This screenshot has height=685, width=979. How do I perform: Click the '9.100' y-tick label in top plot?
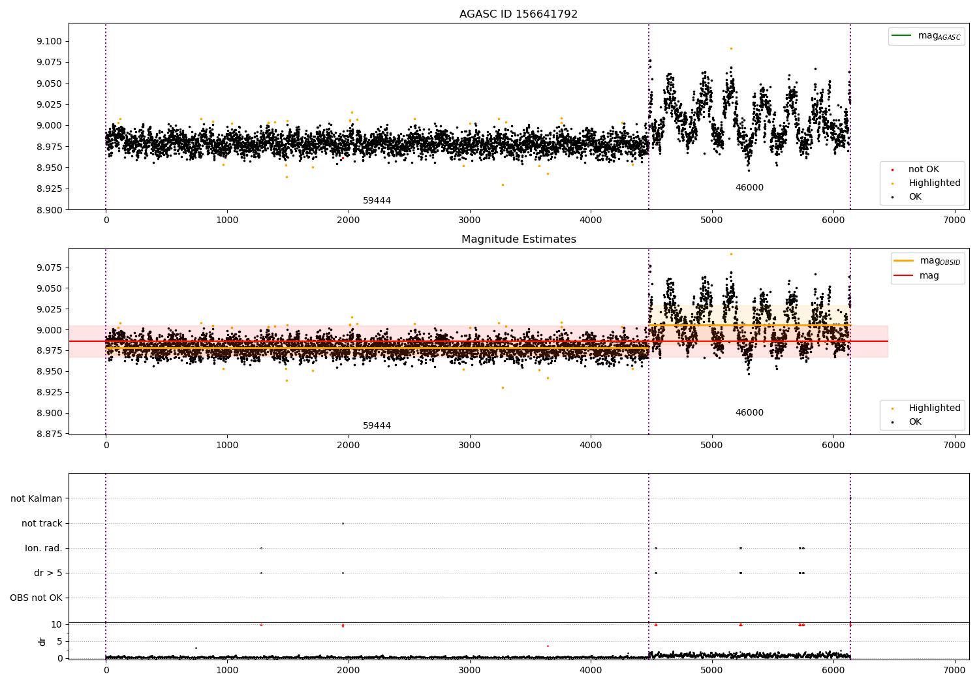(50, 41)
